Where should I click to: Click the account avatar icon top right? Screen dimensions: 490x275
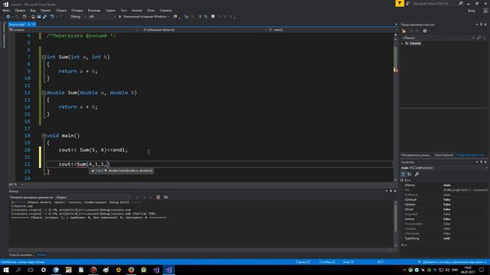(x=485, y=11)
